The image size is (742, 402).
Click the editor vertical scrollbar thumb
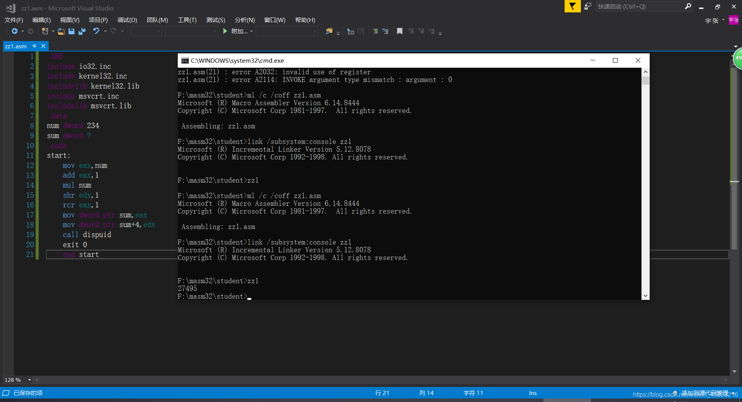734,159
